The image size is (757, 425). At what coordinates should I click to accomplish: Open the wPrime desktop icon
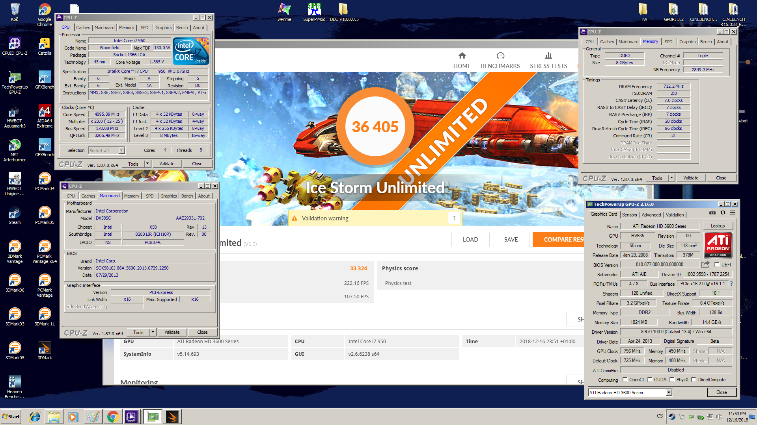click(x=284, y=12)
